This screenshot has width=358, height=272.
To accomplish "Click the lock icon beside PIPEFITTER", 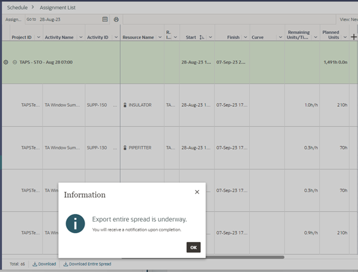I will pos(125,148).
